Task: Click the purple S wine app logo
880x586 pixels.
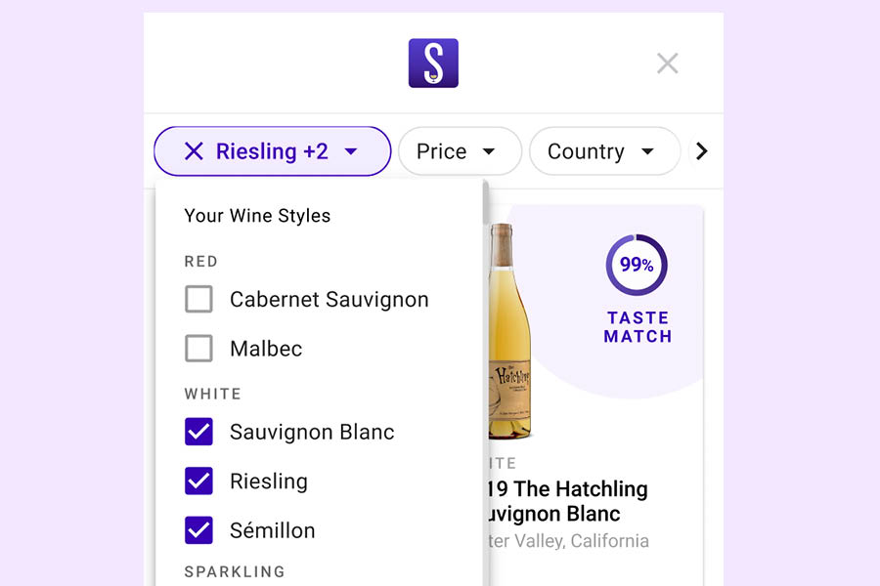Action: click(433, 63)
